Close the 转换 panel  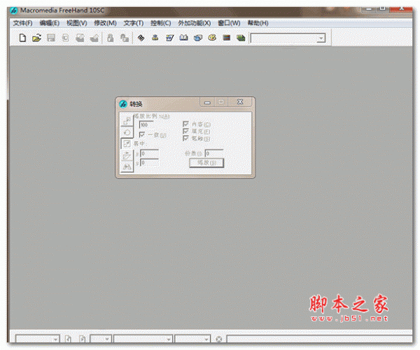240,101
